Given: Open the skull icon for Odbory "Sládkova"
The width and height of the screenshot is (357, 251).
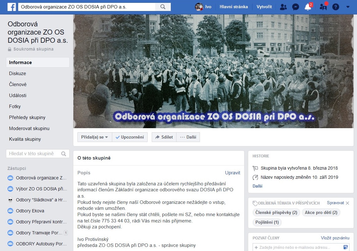Looking at the screenshot, I should pos(10,200).
